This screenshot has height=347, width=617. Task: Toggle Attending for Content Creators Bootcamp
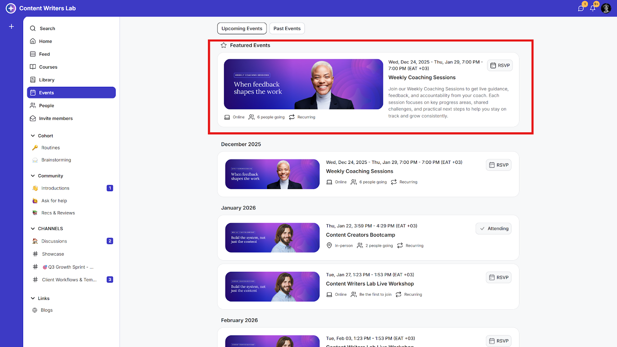coord(494,229)
